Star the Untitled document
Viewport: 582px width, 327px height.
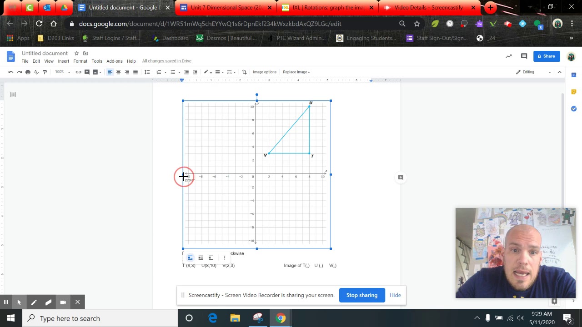[76, 53]
